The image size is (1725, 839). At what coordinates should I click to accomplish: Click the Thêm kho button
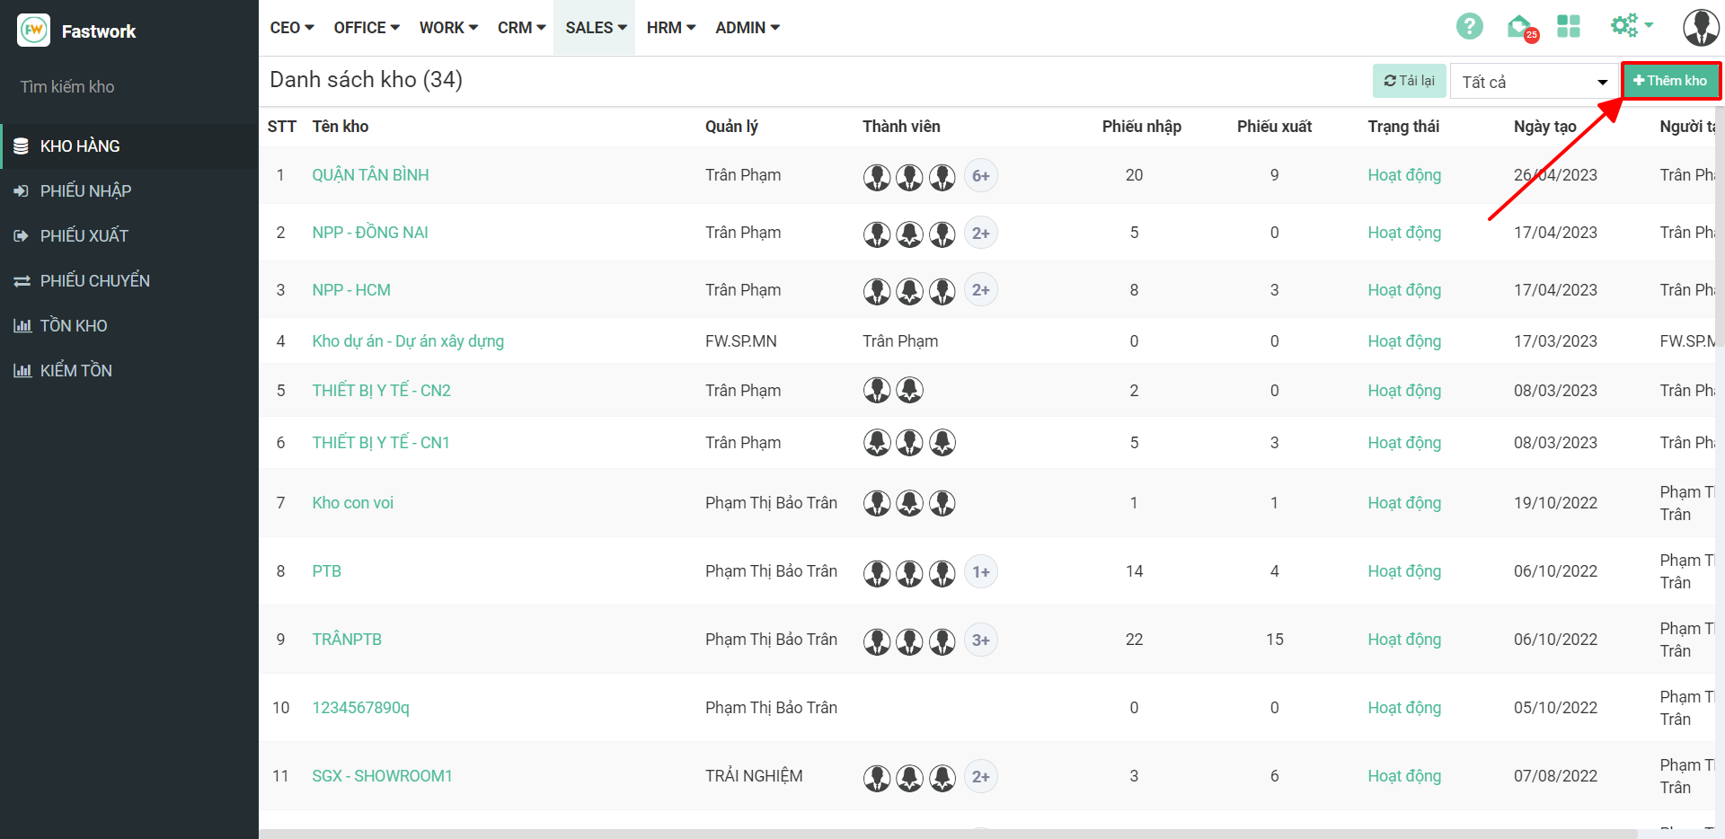point(1670,81)
